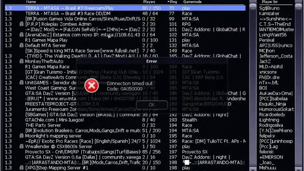Click the server list scrollbar down arrow

(253, 169)
